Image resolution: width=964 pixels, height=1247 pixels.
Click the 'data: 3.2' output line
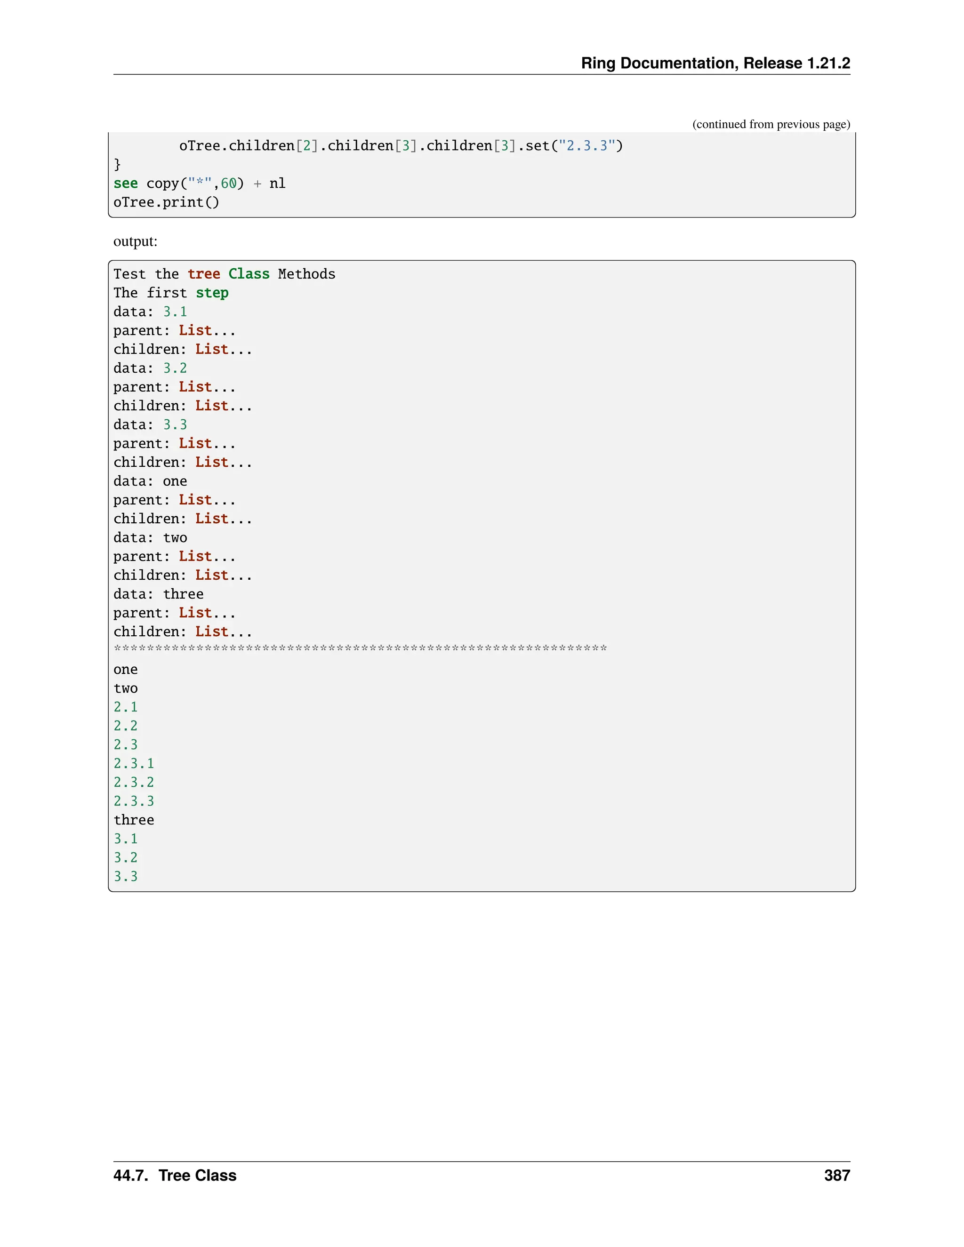(x=150, y=368)
